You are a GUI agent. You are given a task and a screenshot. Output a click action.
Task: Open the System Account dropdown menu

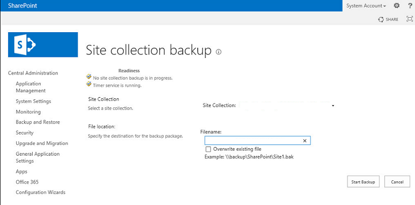pyautogui.click(x=366, y=5)
